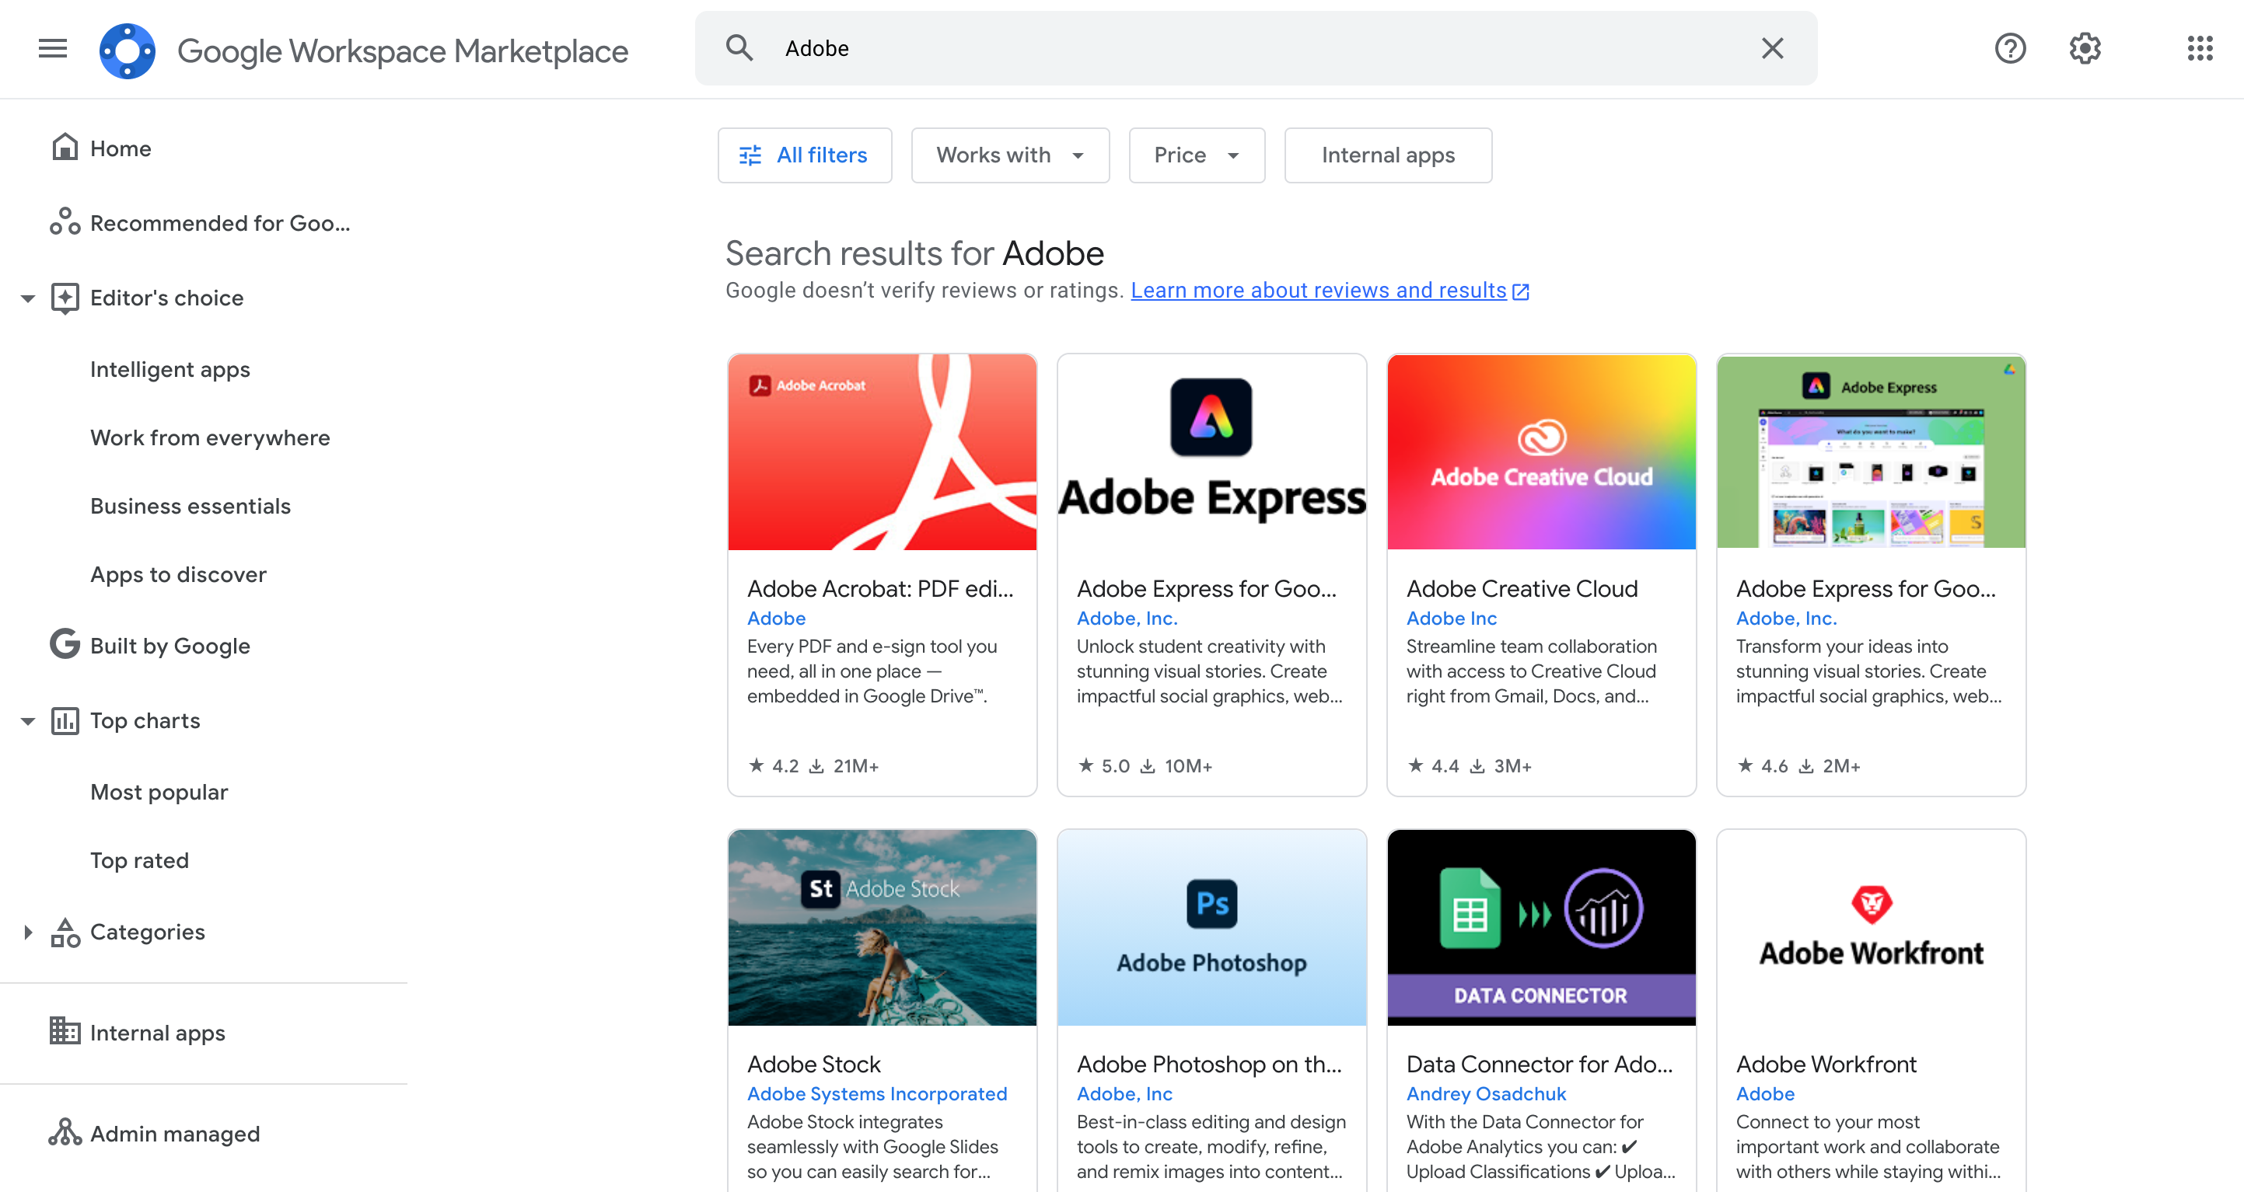Click the search magnifier icon
Screen dimensions: 2244x1192
[739, 48]
